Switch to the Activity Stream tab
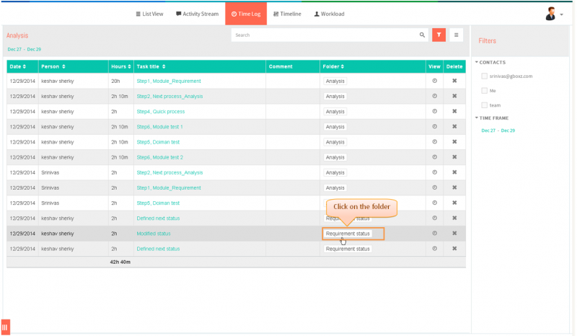 pyautogui.click(x=197, y=14)
